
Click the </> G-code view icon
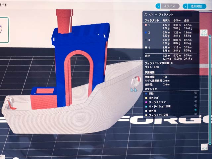pos(151,15)
